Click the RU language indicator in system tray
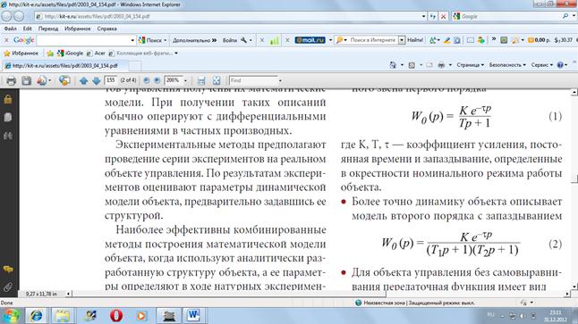The height and width of the screenshot is (324, 578). (x=490, y=315)
